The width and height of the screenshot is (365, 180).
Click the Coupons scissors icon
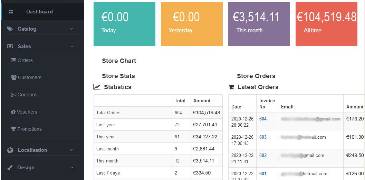14,95
